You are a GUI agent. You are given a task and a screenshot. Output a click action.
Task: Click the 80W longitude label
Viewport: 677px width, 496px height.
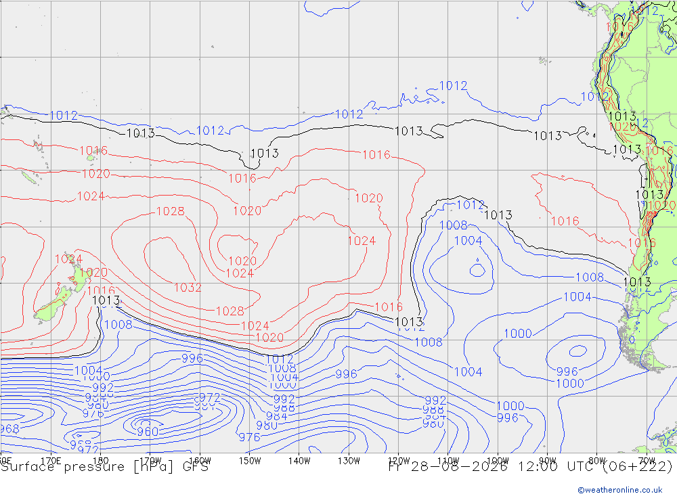(597, 461)
